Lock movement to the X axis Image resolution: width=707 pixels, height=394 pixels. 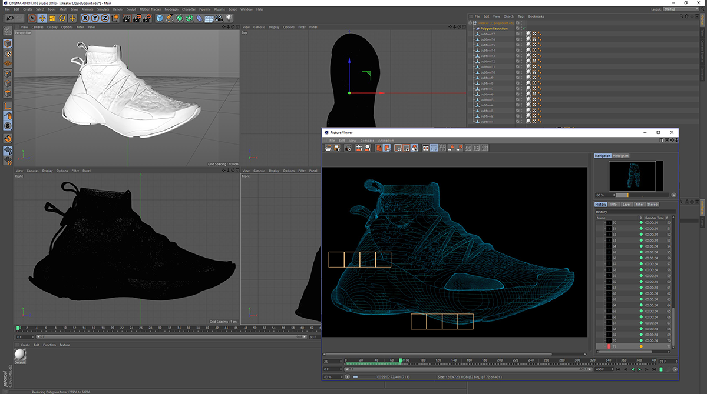click(85, 18)
